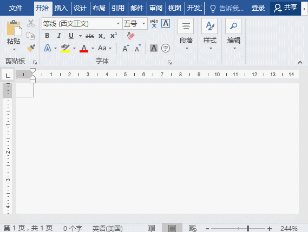Viewport: 308px width, 232px height.
Task: Click the phonetic guide wén icon
Action: pos(154,23)
